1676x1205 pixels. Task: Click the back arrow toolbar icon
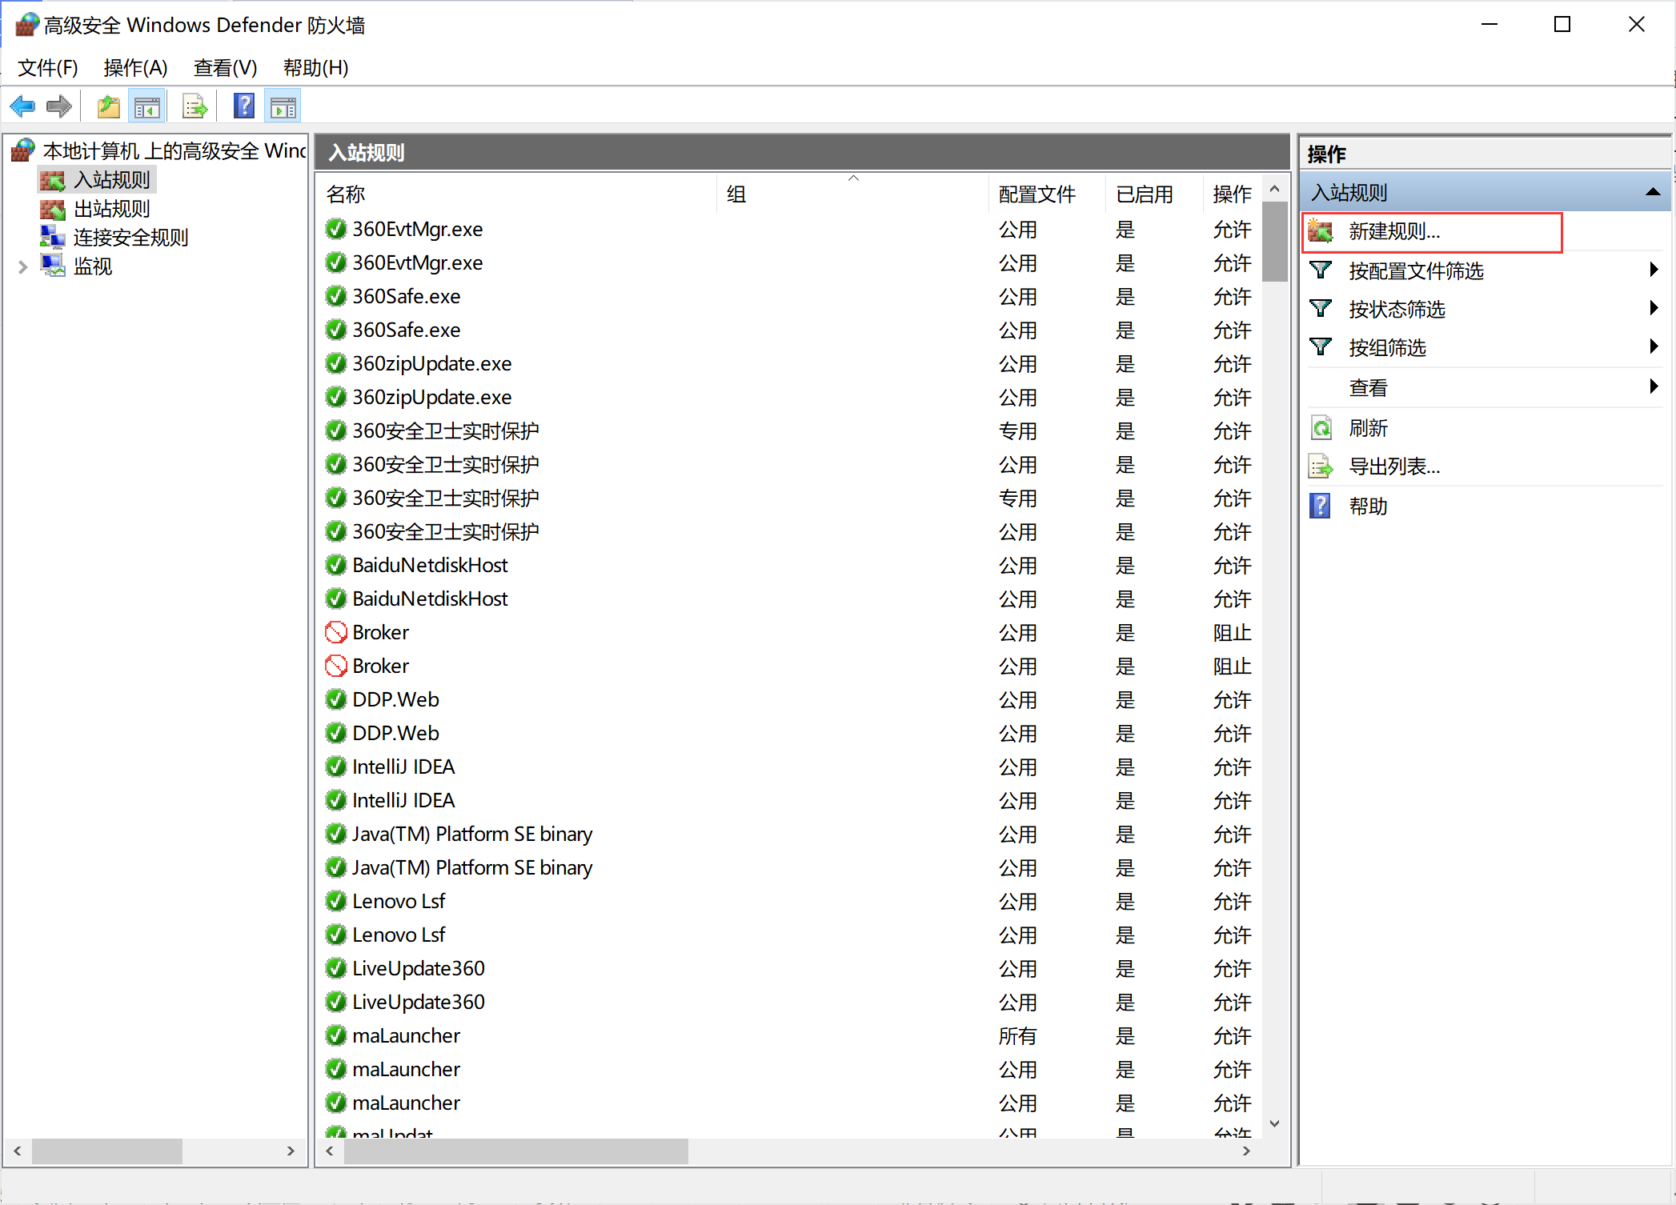(22, 106)
